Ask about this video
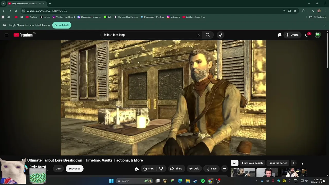Image resolution: width=329 pixels, height=185 pixels. click(x=194, y=169)
